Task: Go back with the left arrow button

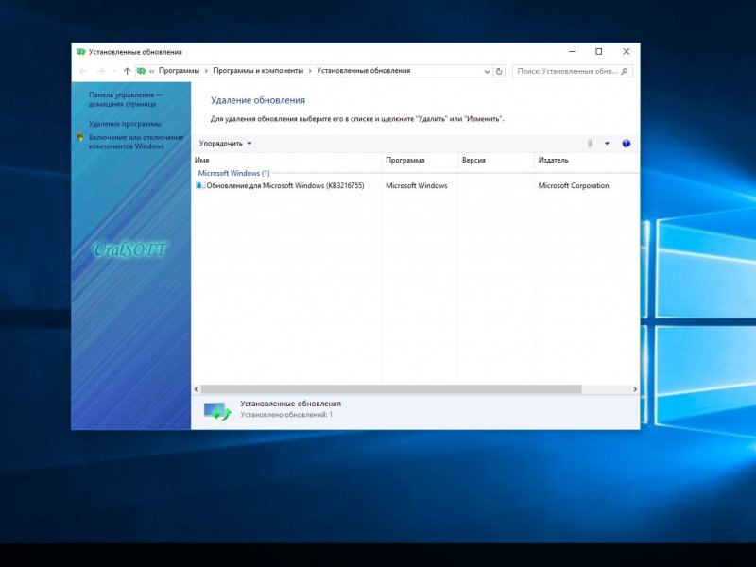Action: point(83,71)
